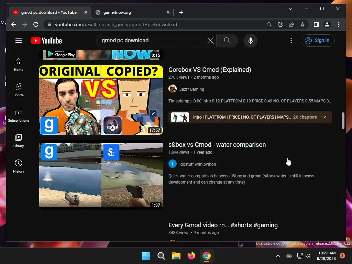Click Chrome icon in taskbar

click(207, 256)
